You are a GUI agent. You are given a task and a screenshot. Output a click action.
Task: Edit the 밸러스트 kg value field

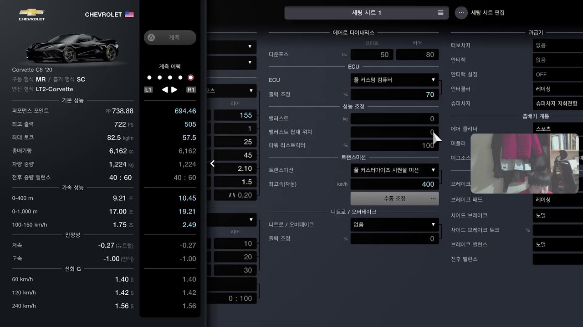(395, 119)
